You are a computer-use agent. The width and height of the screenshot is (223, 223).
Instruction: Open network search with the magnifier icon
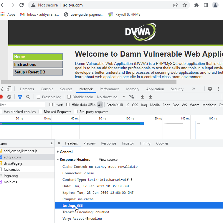click(x=28, y=97)
